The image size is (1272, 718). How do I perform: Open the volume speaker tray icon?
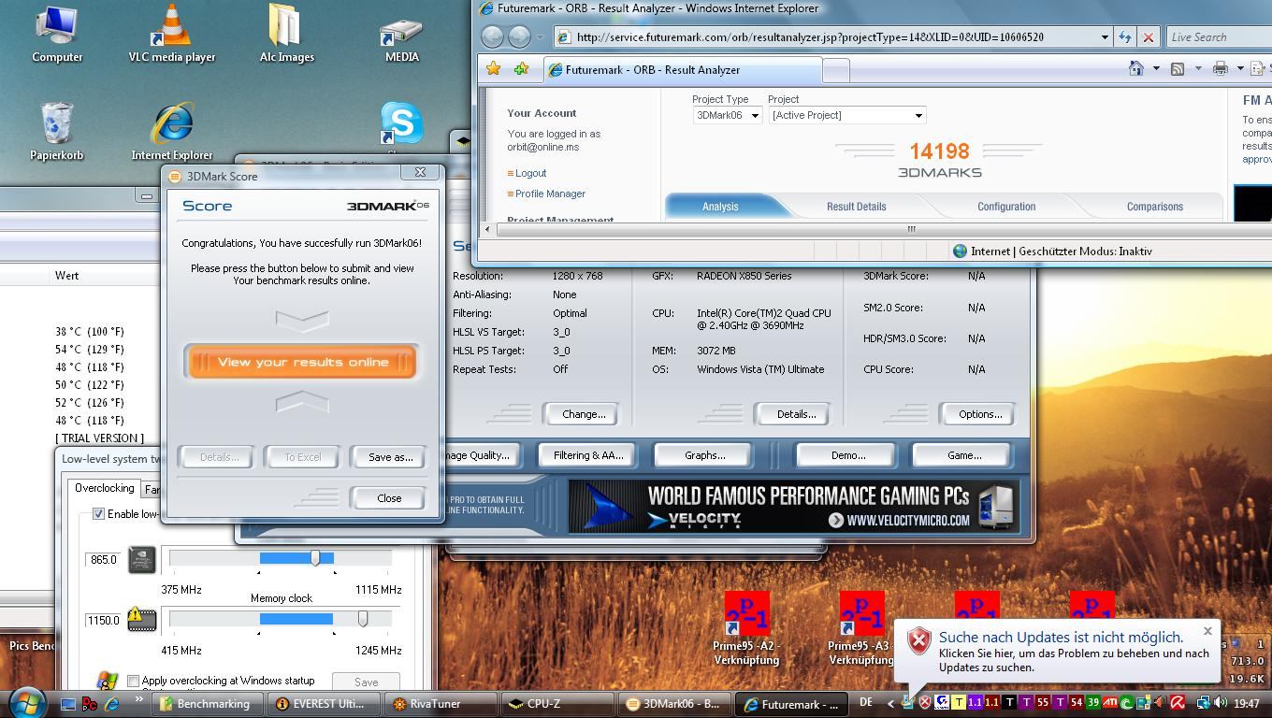(1221, 703)
